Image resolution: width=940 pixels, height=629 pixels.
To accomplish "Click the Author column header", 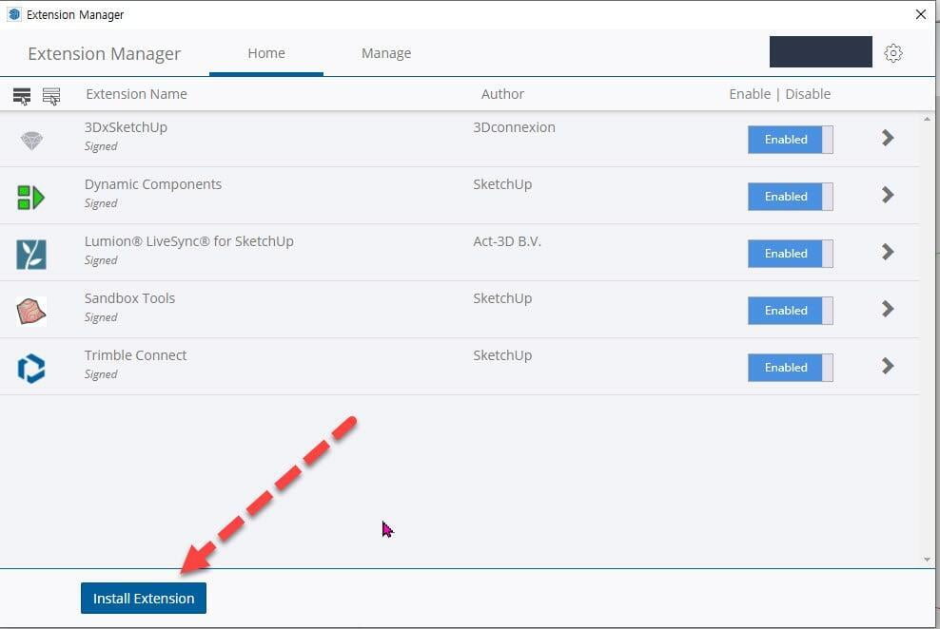I will (502, 94).
